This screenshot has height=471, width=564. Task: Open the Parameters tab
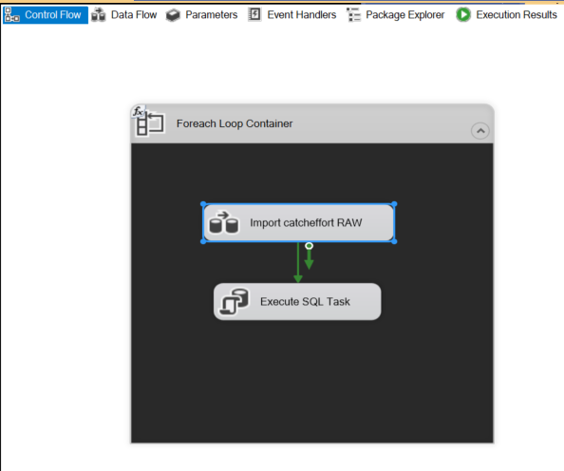202,15
